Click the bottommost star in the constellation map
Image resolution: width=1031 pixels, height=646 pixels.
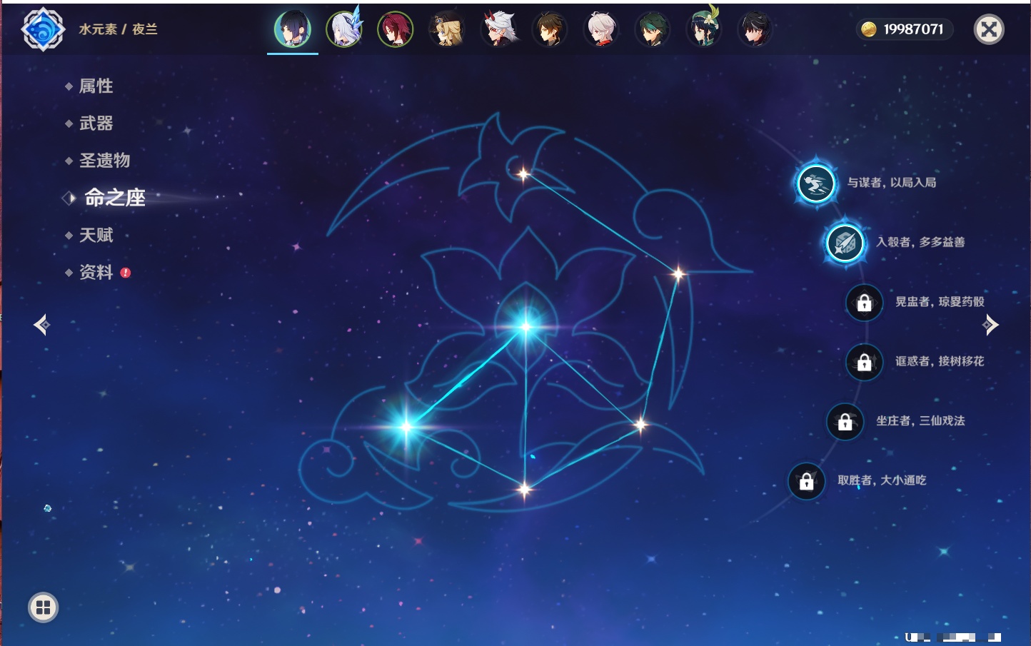point(525,489)
